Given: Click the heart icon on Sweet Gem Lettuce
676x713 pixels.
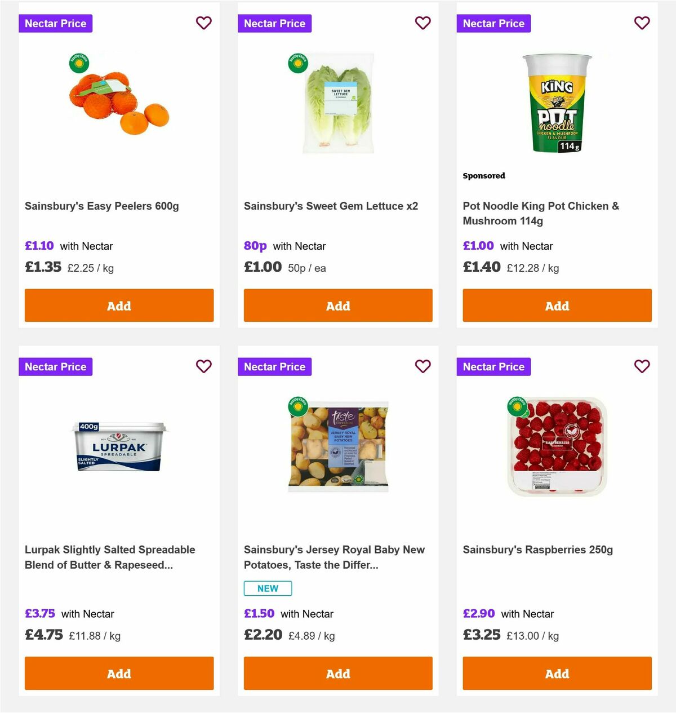Looking at the screenshot, I should [423, 23].
